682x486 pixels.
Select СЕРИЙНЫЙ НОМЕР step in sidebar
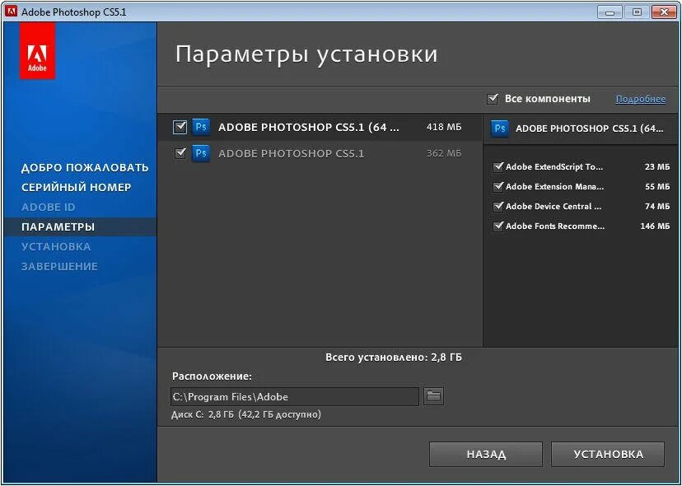pos(76,188)
